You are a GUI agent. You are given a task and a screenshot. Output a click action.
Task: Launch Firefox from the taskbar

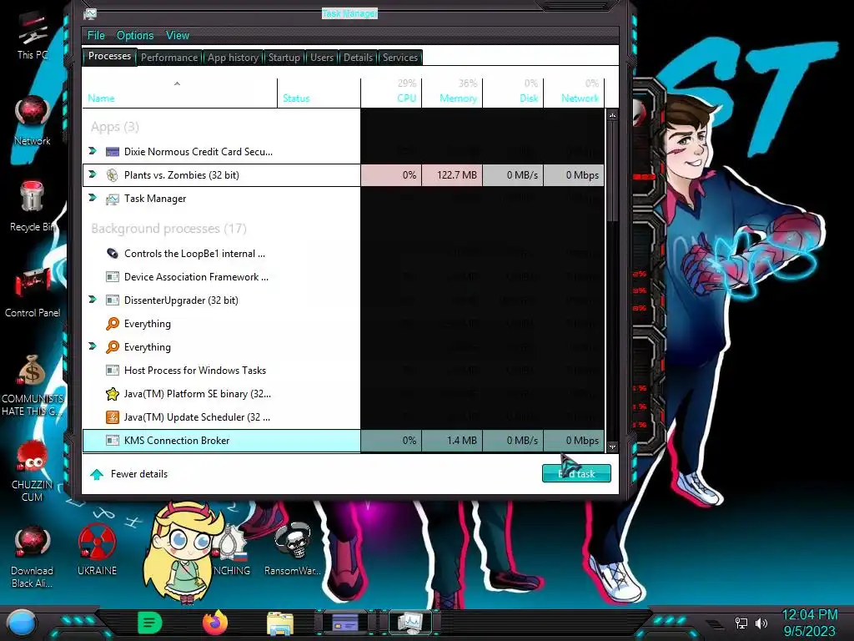pos(214,623)
